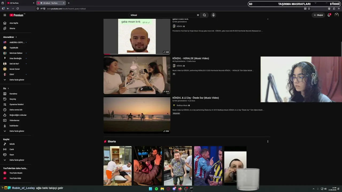The height and width of the screenshot is (192, 342).
Task: Open Oyun gaming category
Action: pos(15,155)
